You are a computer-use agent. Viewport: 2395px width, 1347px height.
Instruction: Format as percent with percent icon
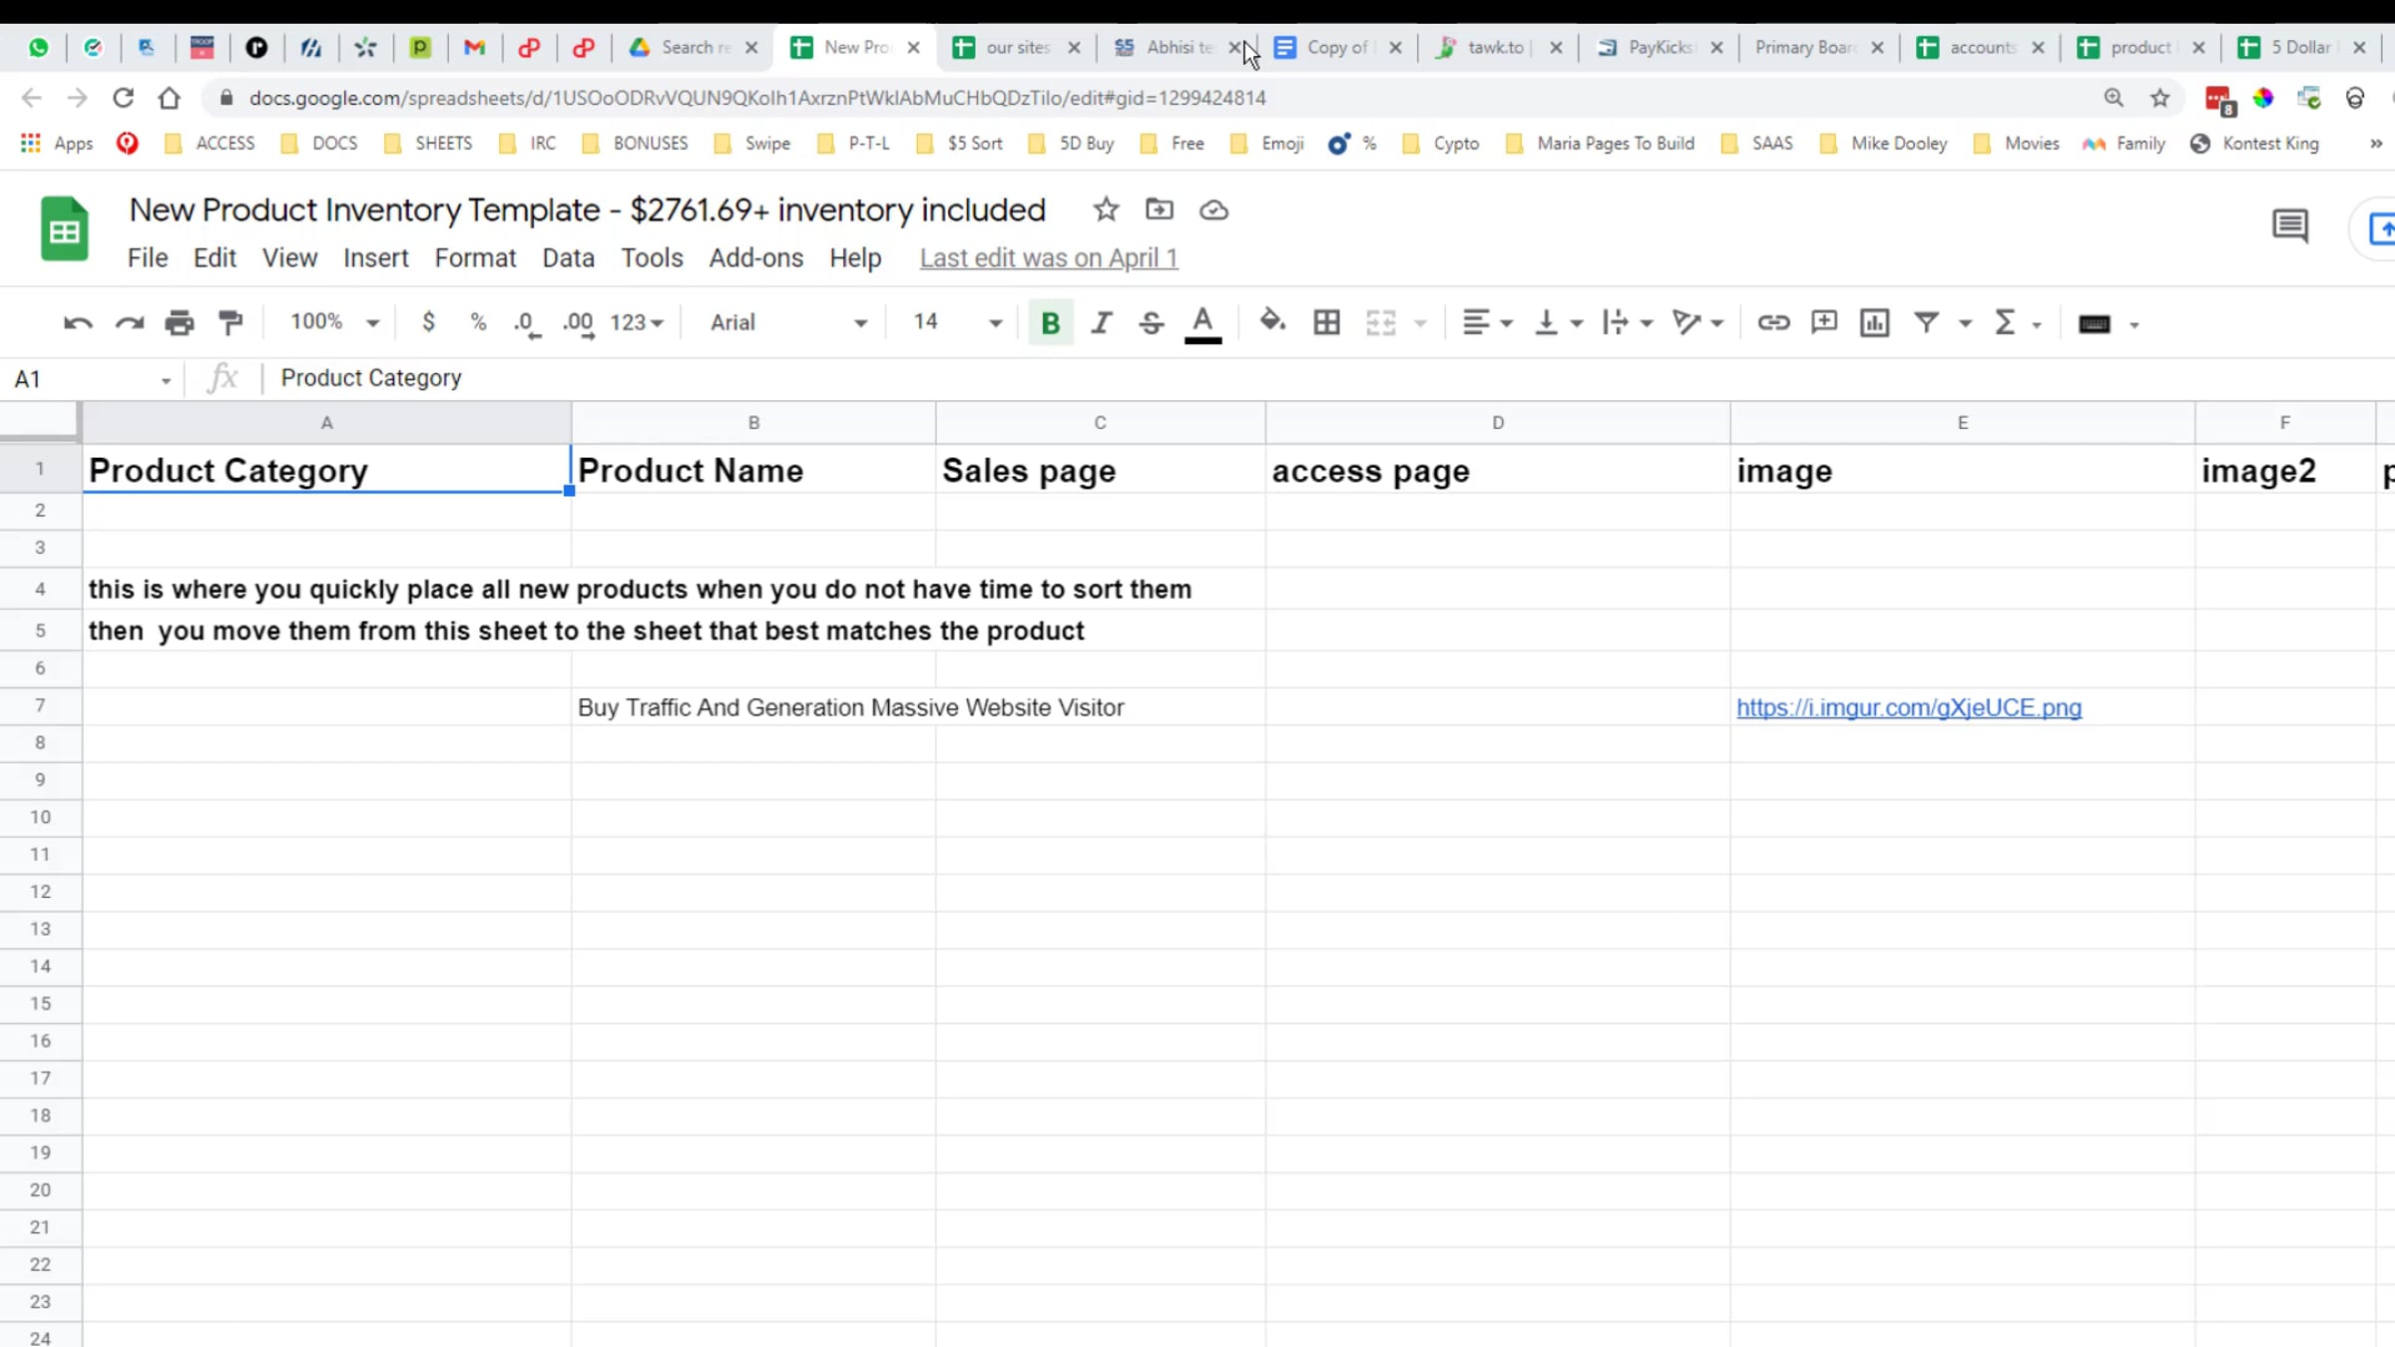coord(478,322)
